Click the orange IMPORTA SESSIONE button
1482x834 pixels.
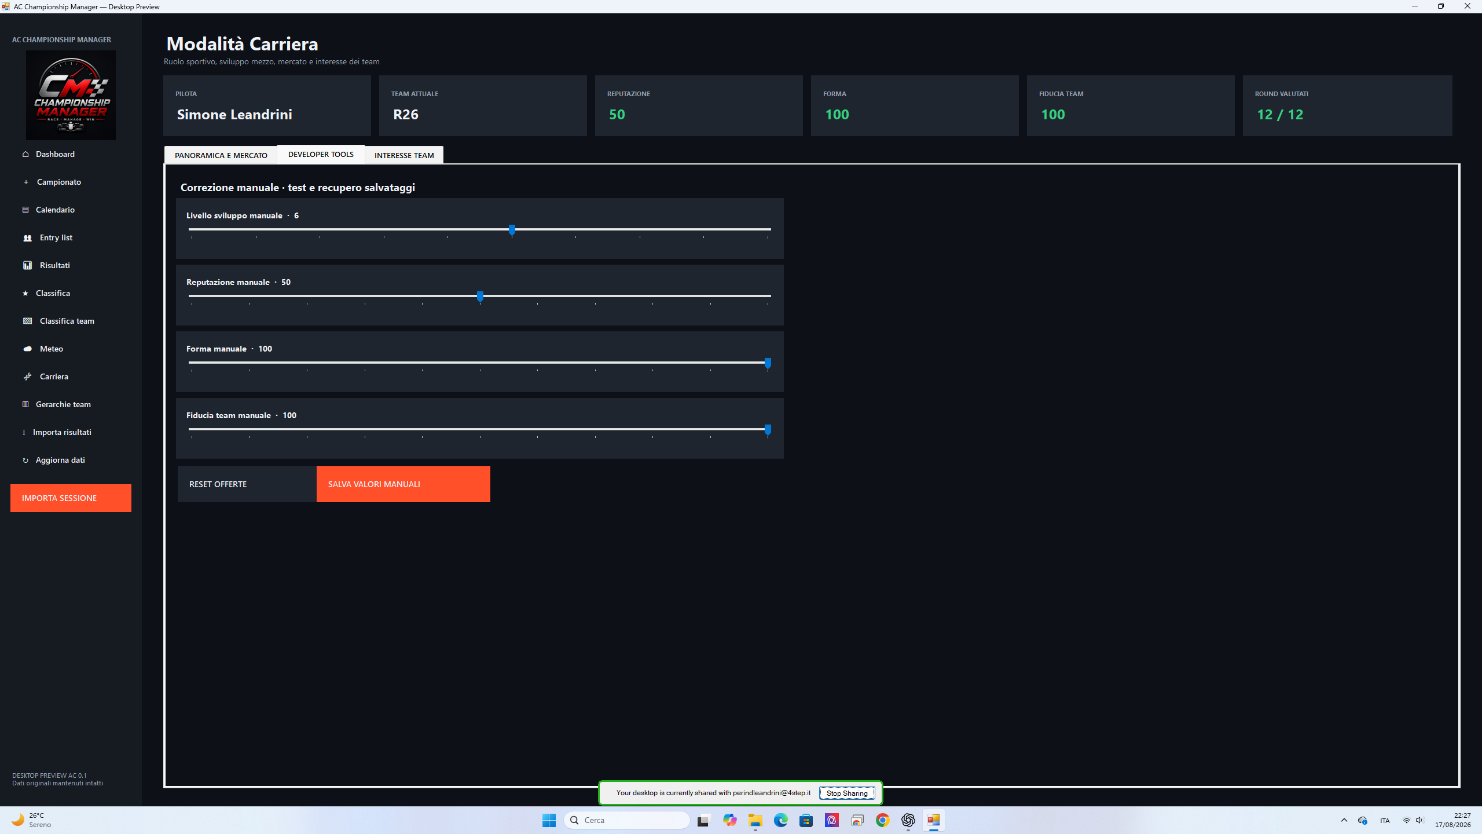pyautogui.click(x=71, y=498)
